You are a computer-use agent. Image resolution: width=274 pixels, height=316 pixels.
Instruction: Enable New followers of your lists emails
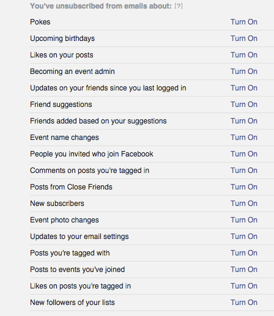point(244,303)
